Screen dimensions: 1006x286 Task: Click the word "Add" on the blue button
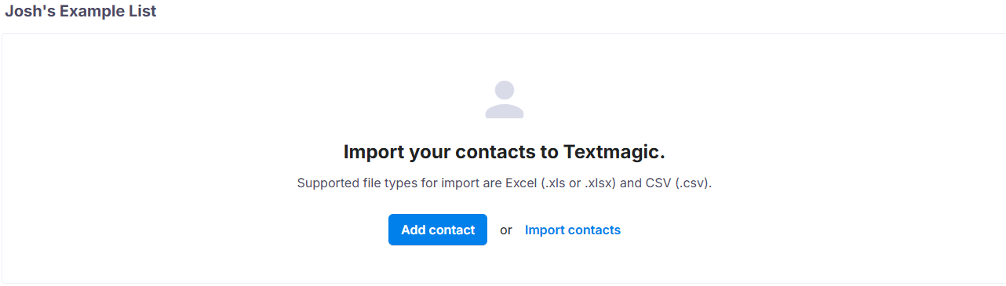[413, 230]
